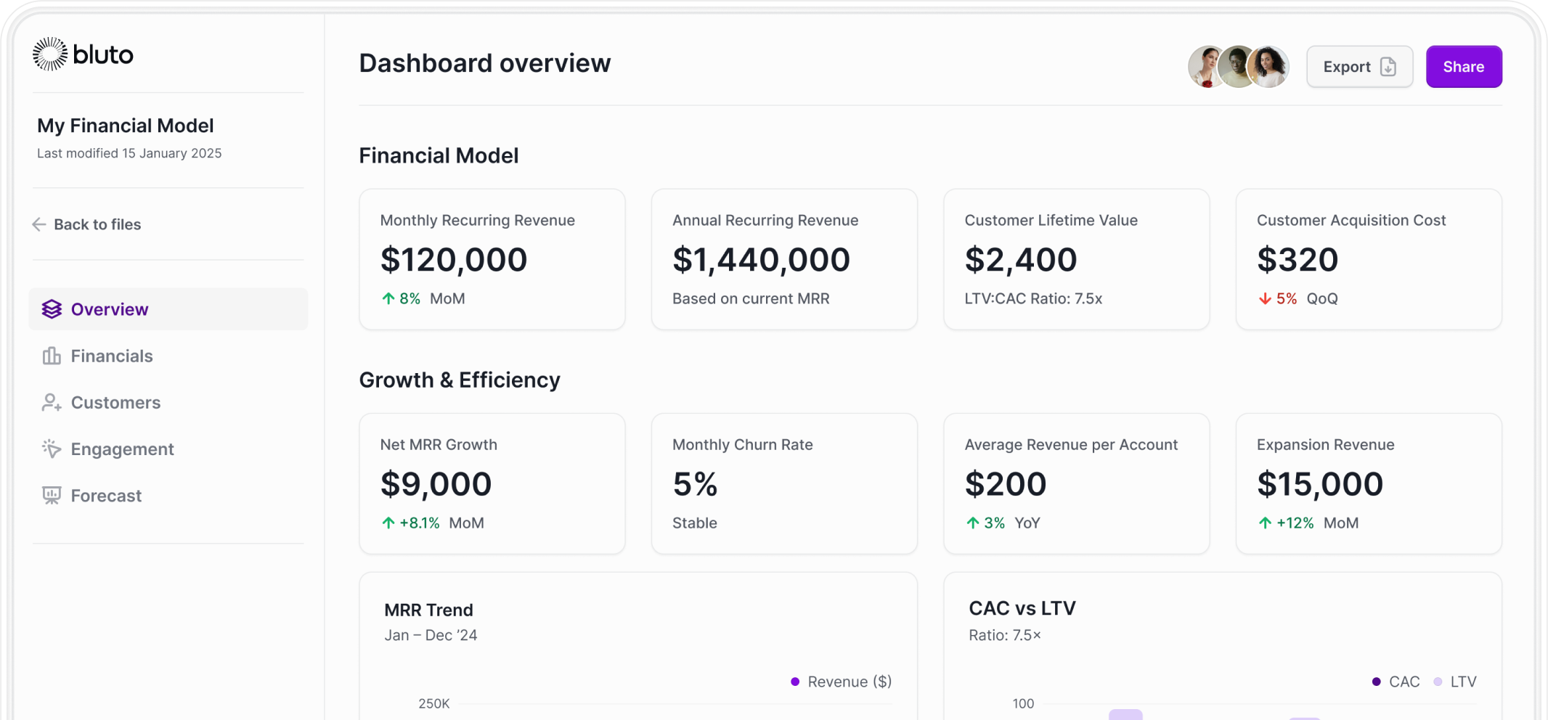Click the bluto sunburst logo icon

coord(50,54)
